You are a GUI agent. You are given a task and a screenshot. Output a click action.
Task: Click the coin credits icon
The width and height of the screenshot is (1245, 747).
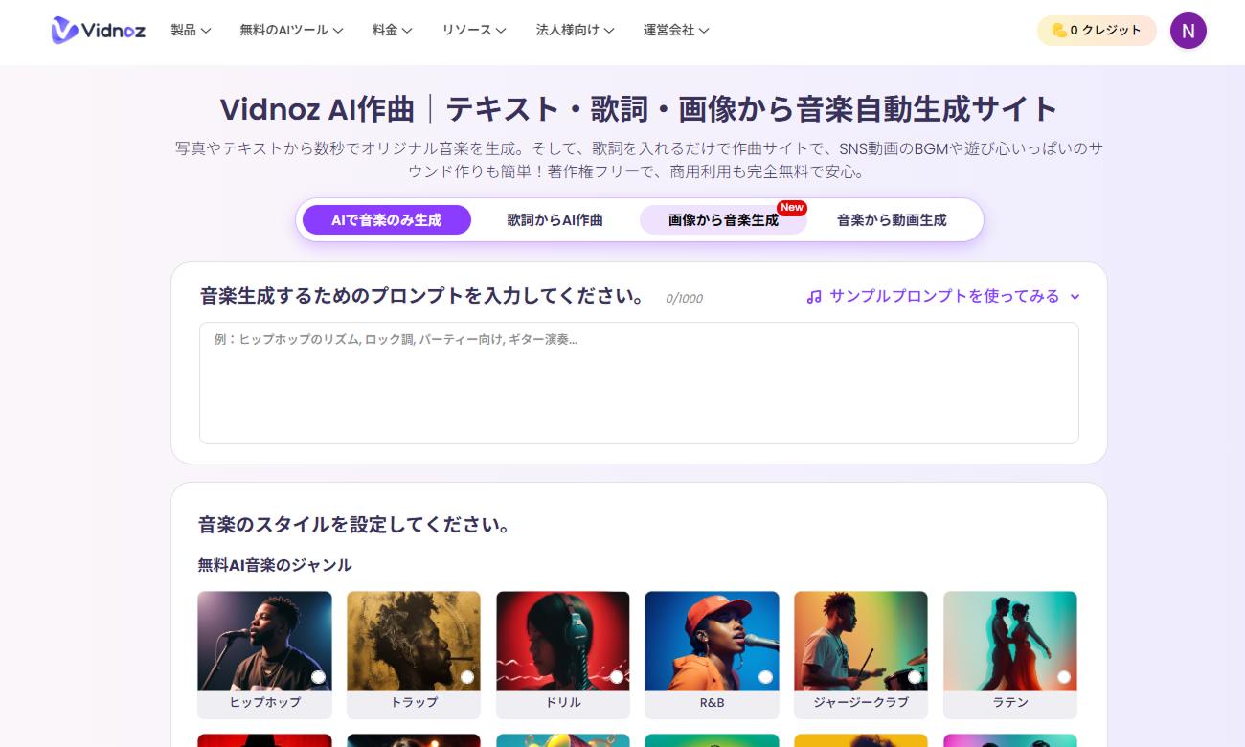pos(1058,31)
